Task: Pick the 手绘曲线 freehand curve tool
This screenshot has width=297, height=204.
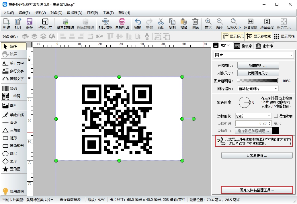Action: pyautogui.click(x=14, y=115)
